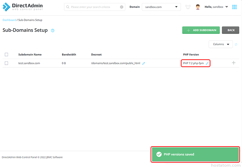
Task: Edit docroot pencil icon for test.sandbox.com
Action: tap(144, 63)
